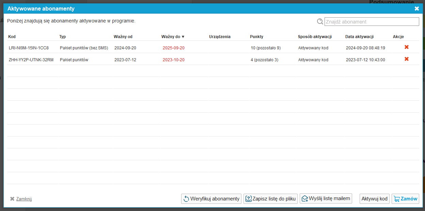Image resolution: width=425 pixels, height=211 pixels.
Task: Click the magnifier search icon
Action: [x=320, y=21]
